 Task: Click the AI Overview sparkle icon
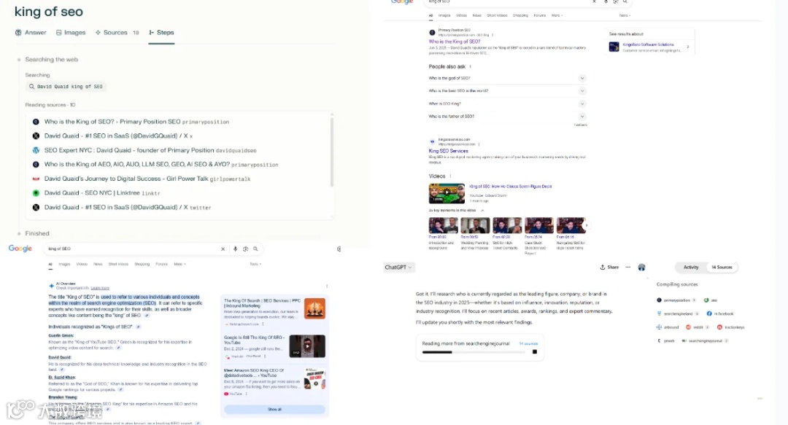51,285
